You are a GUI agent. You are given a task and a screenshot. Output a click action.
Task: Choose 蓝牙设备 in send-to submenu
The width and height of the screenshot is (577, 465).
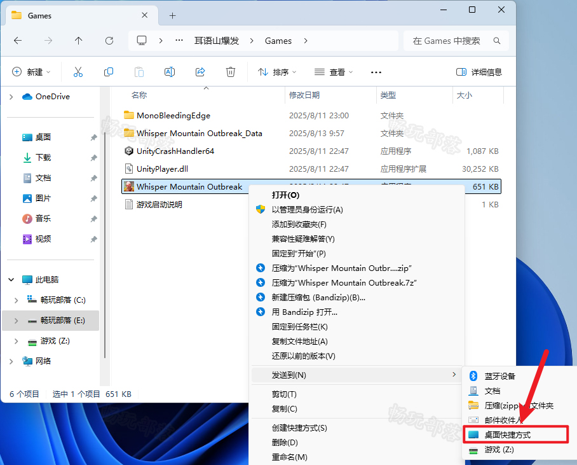pyautogui.click(x=518, y=376)
